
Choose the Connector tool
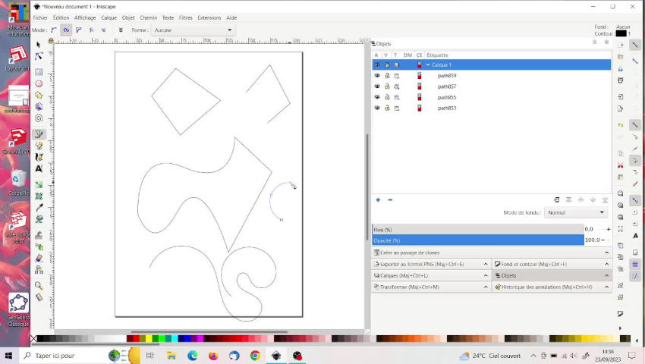click(39, 270)
